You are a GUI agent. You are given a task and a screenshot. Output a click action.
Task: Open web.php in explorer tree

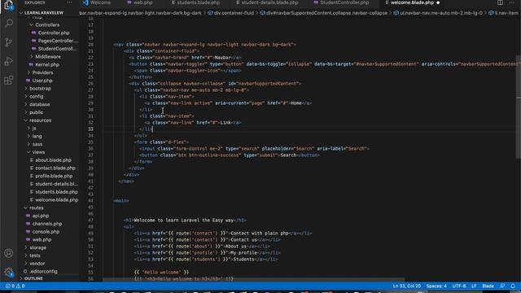coord(42,240)
